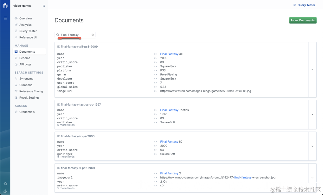Click the Query Tester flask icon
The height and width of the screenshot is (195, 323).
coord(16,31)
